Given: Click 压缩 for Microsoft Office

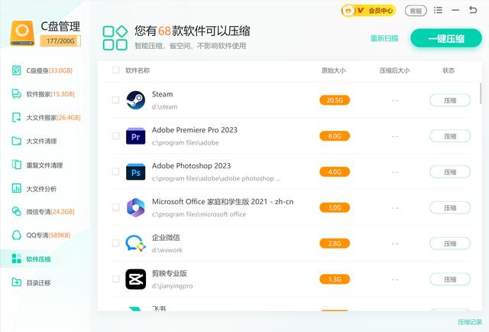Looking at the screenshot, I should pyautogui.click(x=450, y=208).
